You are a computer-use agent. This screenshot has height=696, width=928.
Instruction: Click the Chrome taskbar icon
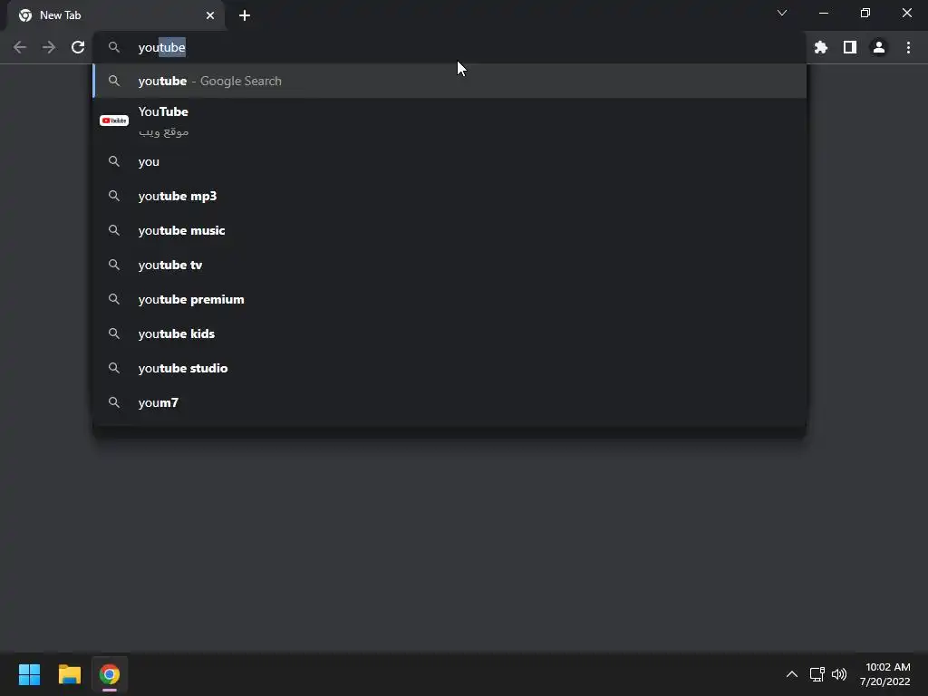pos(110,674)
